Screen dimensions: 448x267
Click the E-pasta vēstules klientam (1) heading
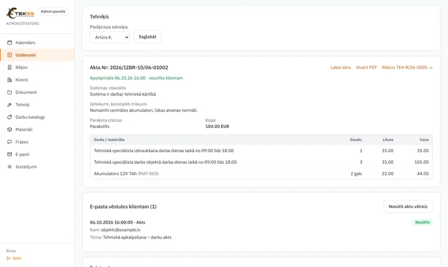coord(123,207)
